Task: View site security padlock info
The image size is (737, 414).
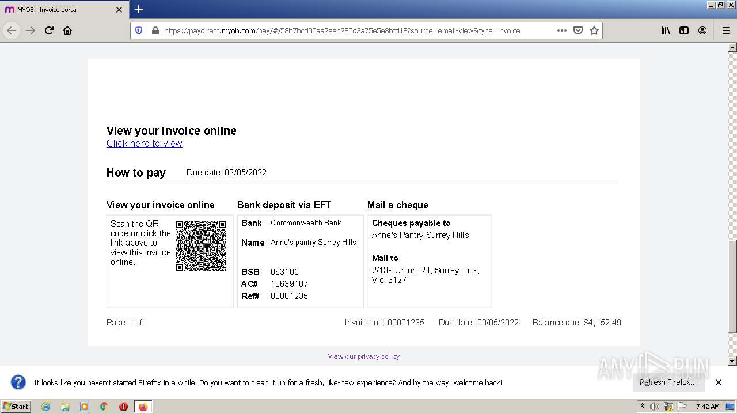Action: coord(155,30)
